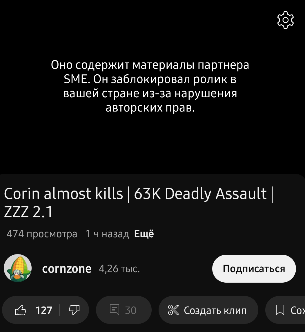Click the partially visible Сохранить chip
The image size is (305, 332).
point(285,310)
